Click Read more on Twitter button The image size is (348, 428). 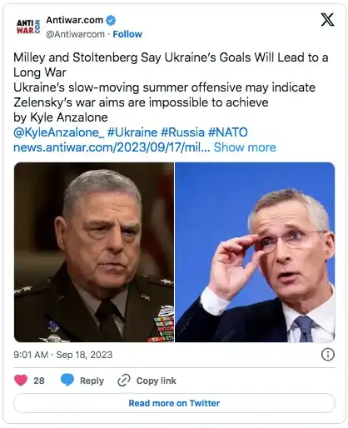(x=174, y=403)
